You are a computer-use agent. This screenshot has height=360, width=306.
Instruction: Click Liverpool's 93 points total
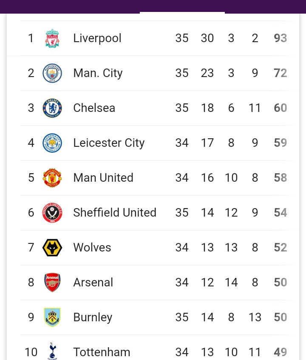280,38
